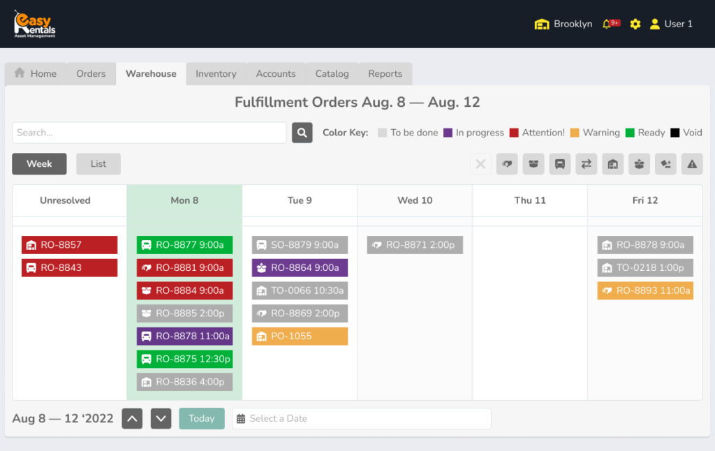Clear filters with the X button
The height and width of the screenshot is (451, 715).
click(x=480, y=164)
